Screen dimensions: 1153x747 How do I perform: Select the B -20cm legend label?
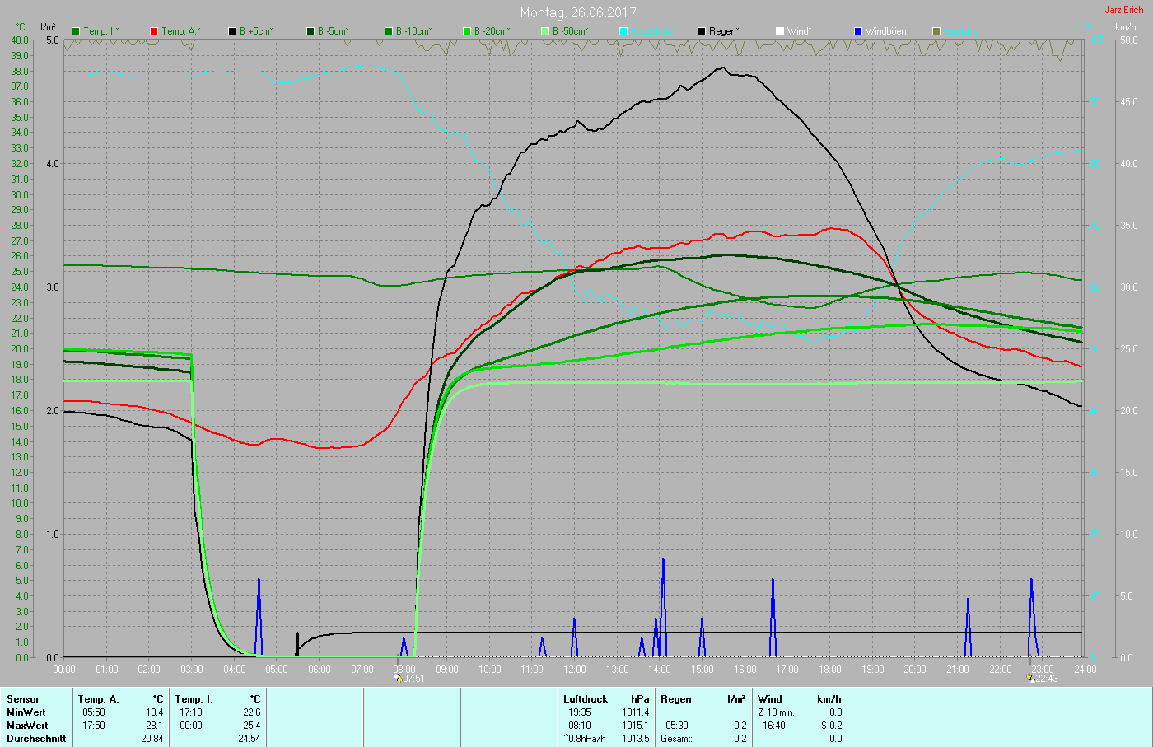492,31
